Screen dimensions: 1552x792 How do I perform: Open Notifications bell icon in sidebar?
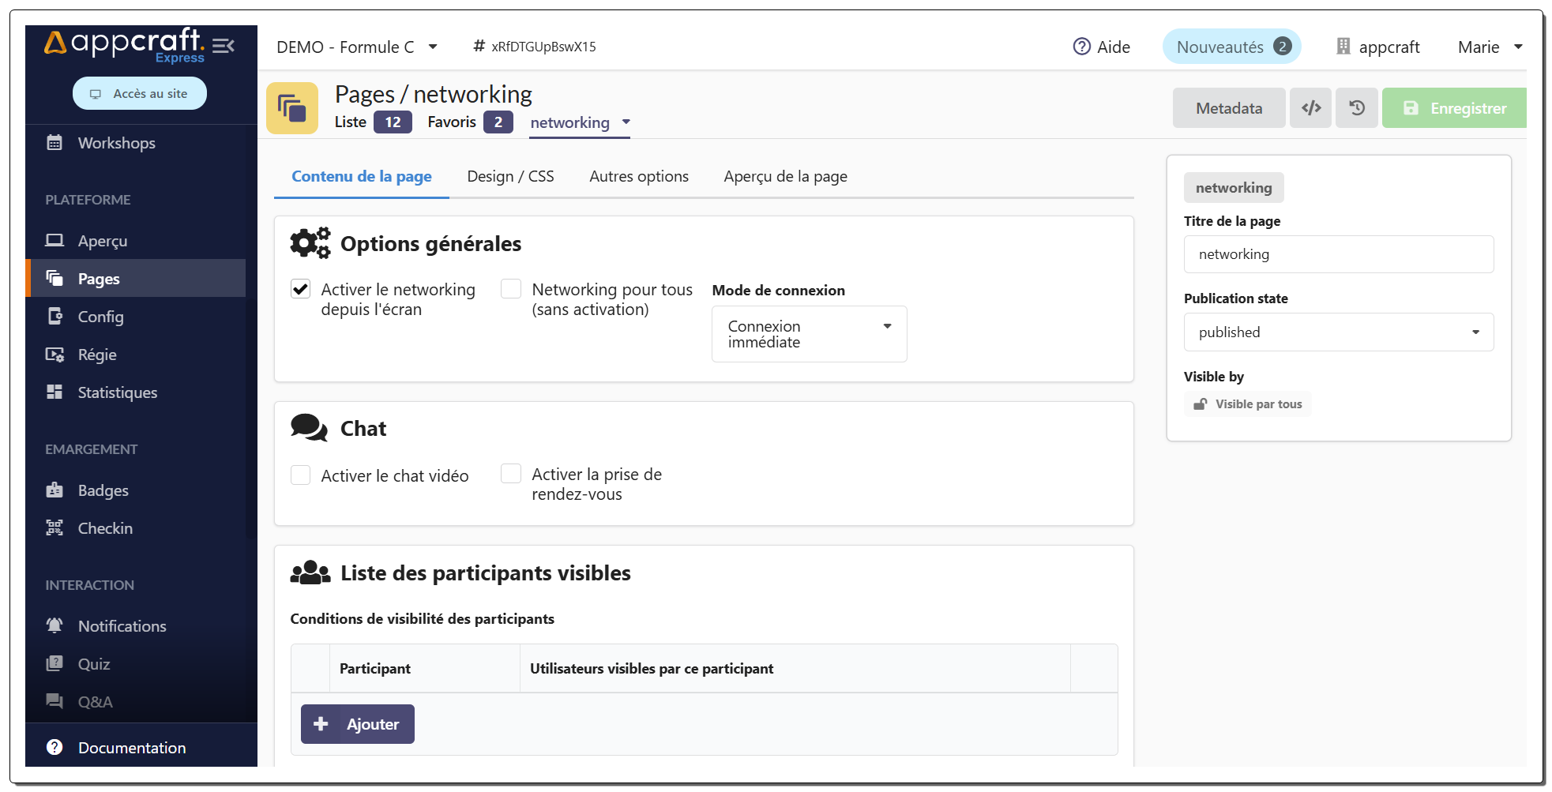click(54, 626)
